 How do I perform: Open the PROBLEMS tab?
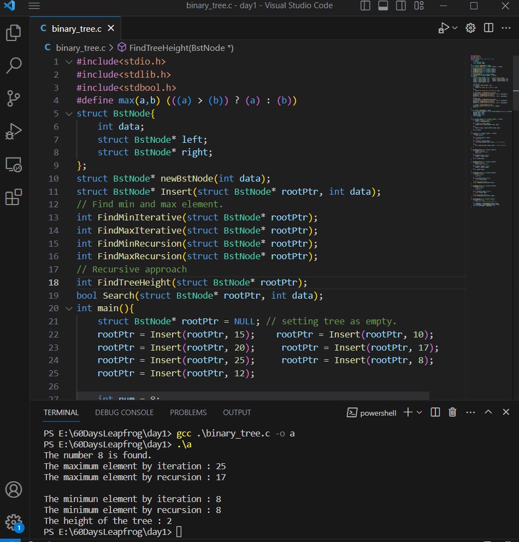point(188,412)
